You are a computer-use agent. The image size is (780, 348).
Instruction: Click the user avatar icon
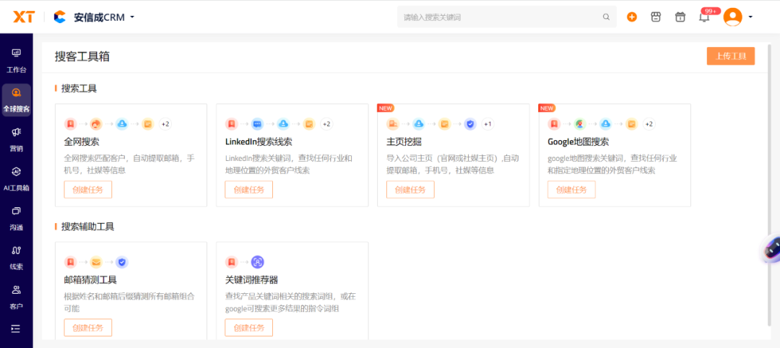click(x=733, y=17)
